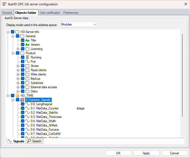Screen dimensions: 190x158
Task: Collapse the General node
Action: pyautogui.click(x=13, y=36)
